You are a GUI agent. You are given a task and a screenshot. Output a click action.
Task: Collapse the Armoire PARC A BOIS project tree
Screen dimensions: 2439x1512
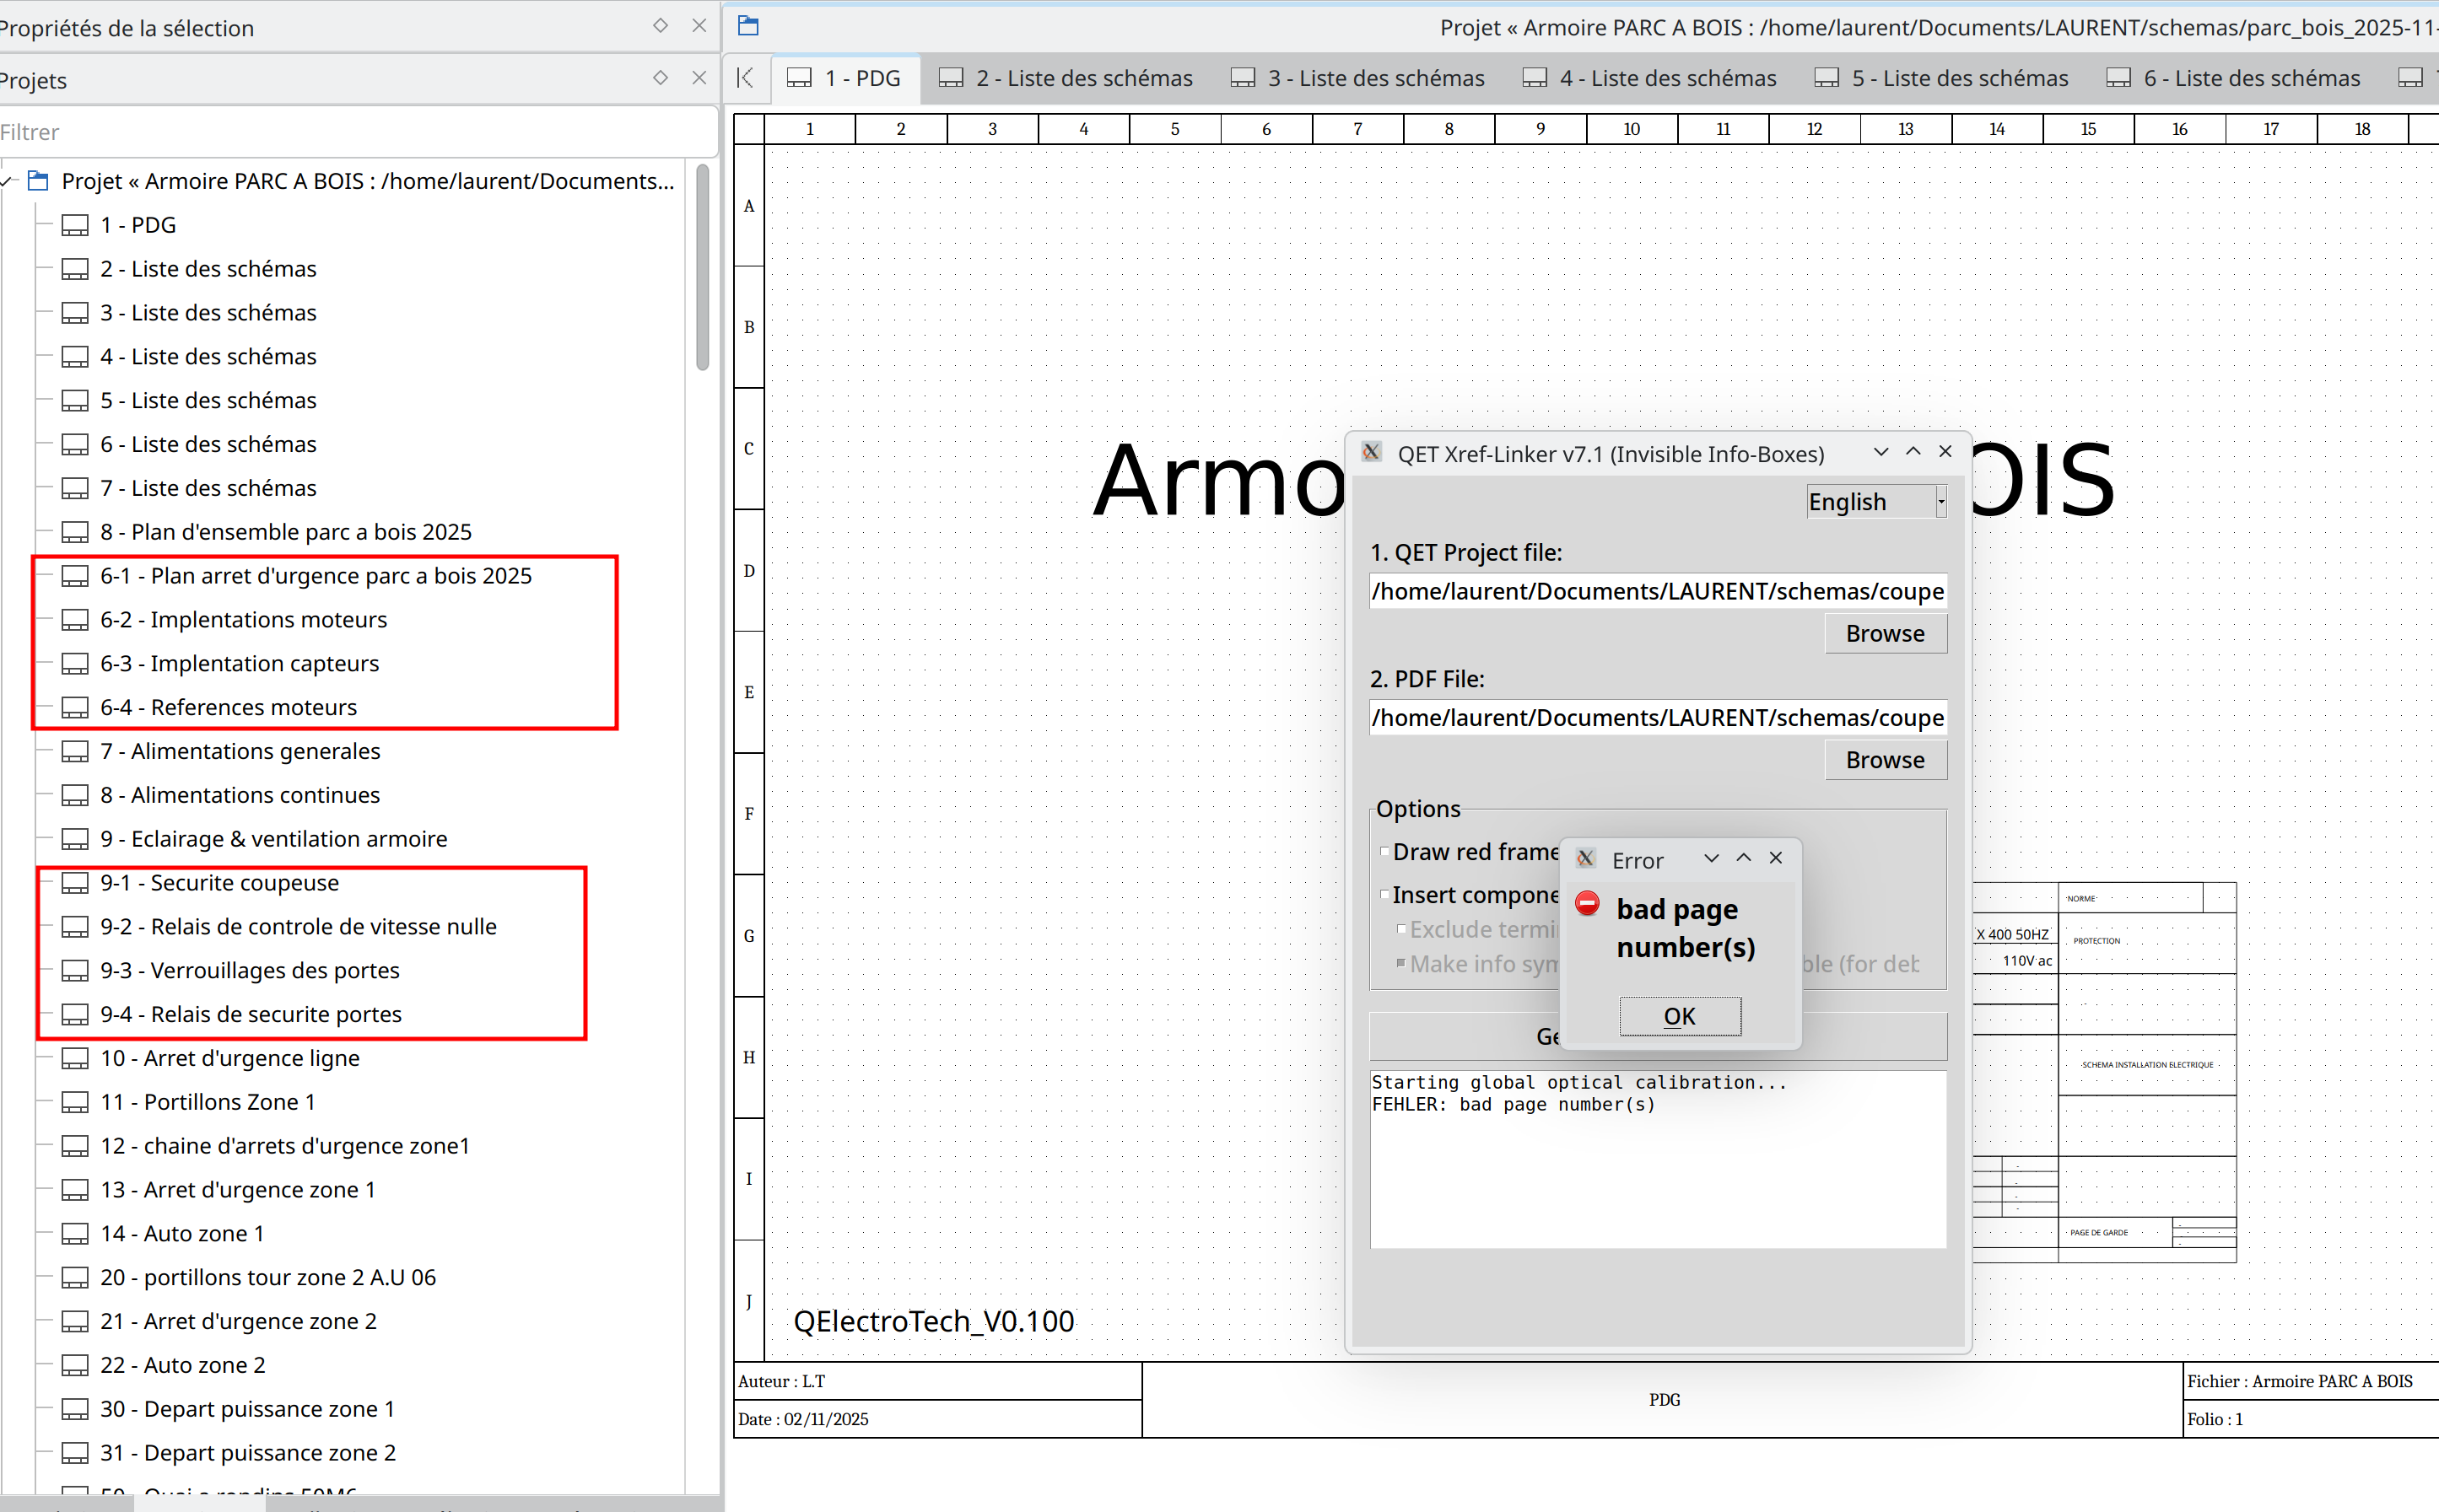pos(8,181)
